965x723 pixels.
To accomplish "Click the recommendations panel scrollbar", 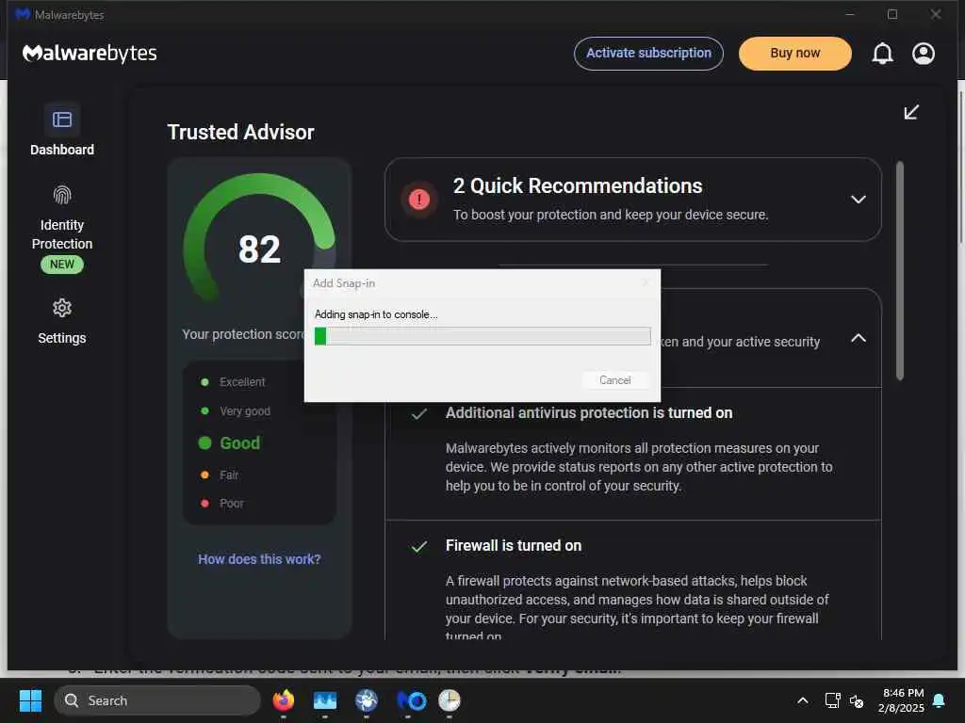I will point(900,270).
